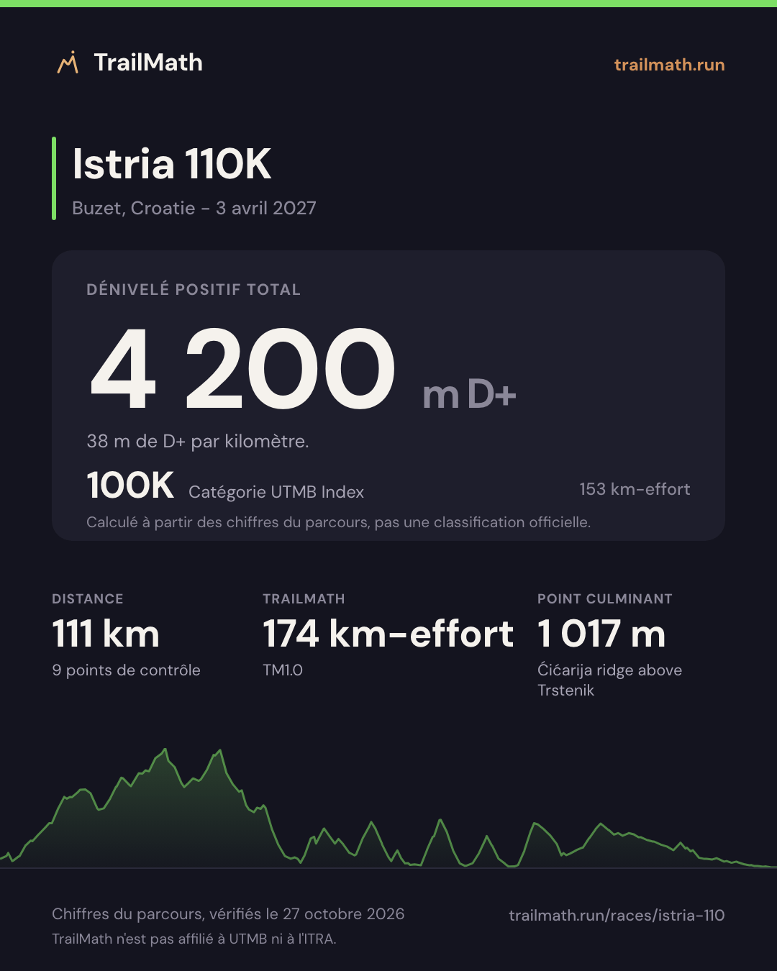Click the TrailMath mountain logo icon
Image resolution: width=777 pixels, height=971 pixels.
pos(68,63)
